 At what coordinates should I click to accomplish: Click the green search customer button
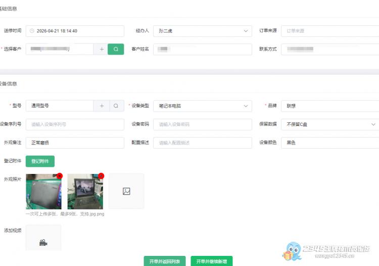coord(116,49)
